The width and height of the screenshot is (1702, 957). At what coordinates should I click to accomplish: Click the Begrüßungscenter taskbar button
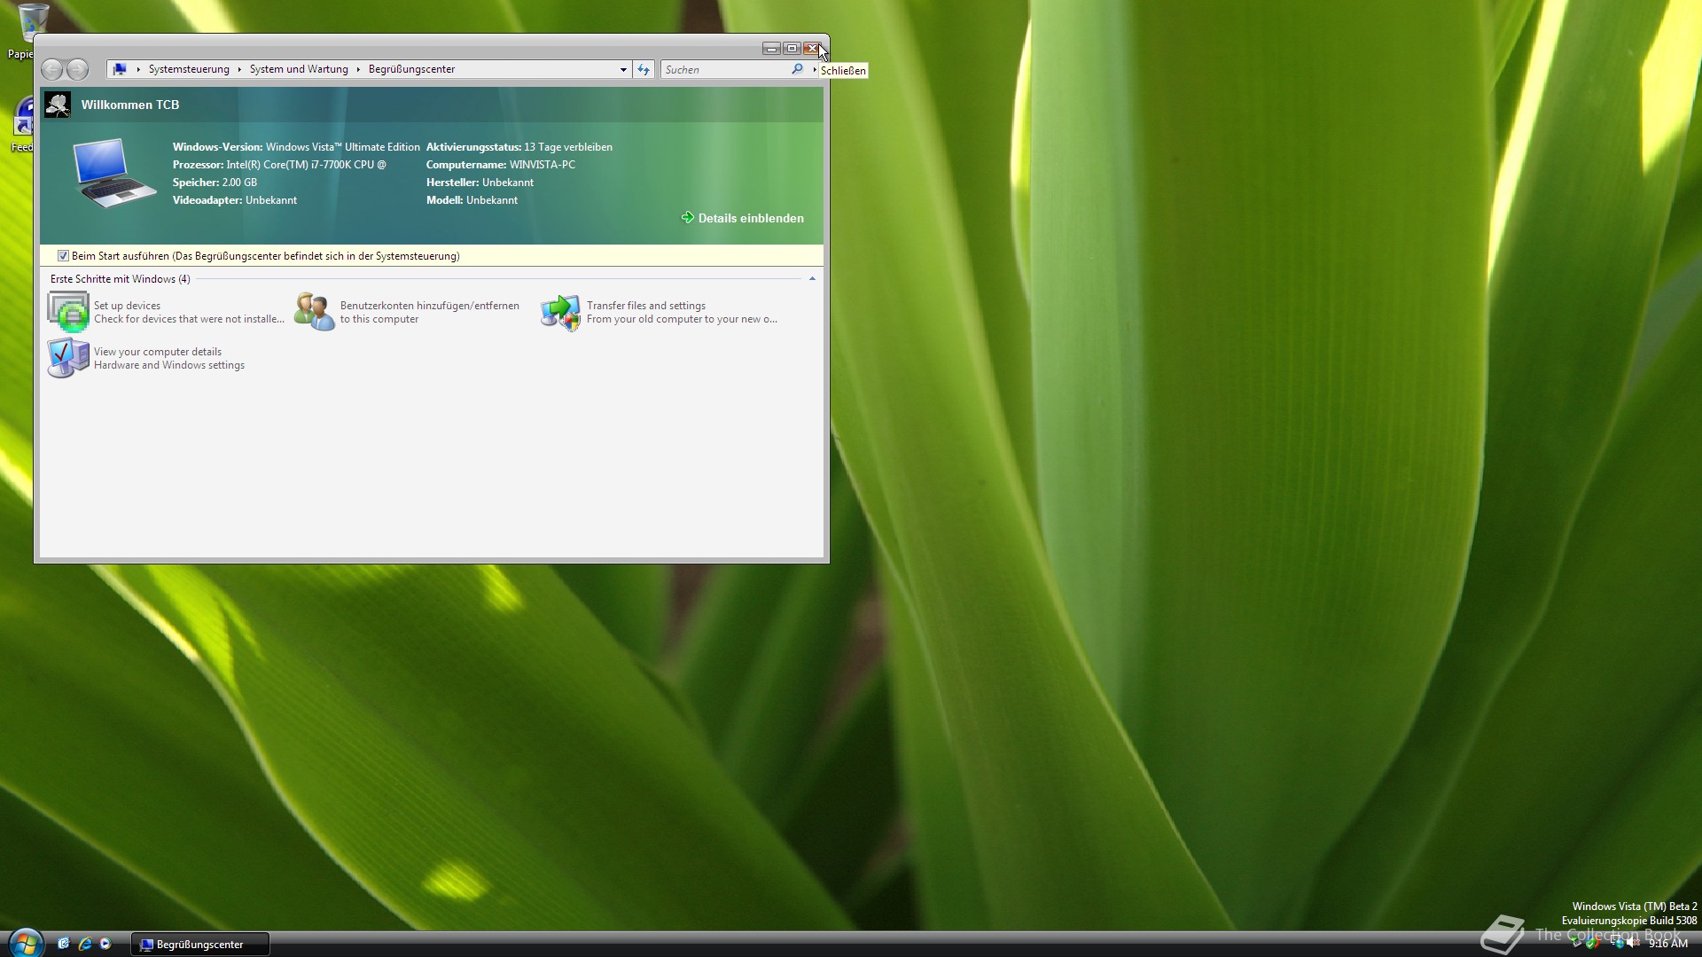tap(200, 945)
